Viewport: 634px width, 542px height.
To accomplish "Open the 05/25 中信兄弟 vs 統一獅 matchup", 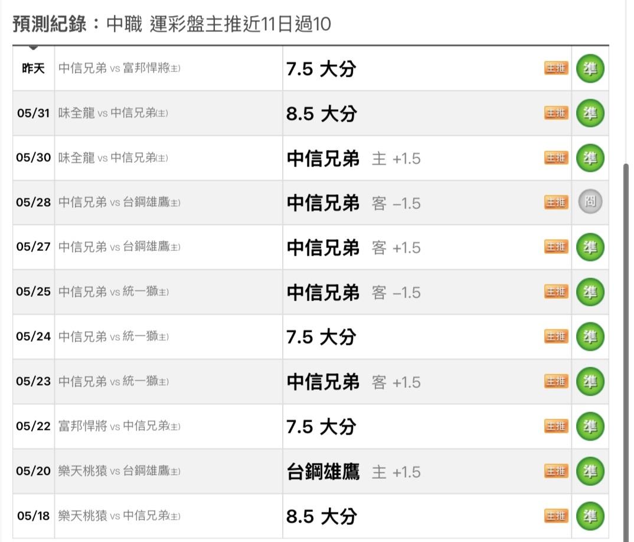I will pyautogui.click(x=113, y=292).
